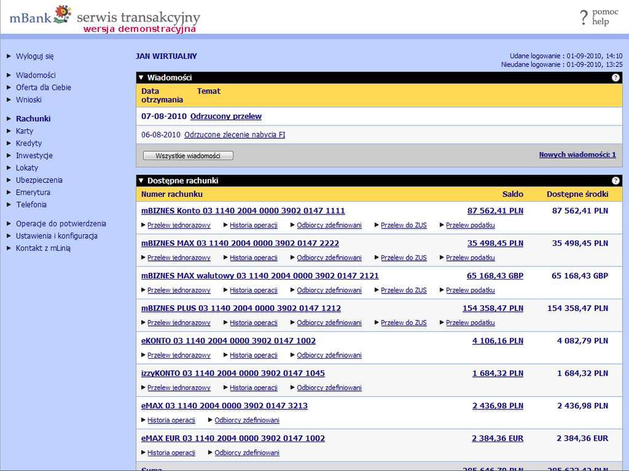This screenshot has width=629, height=471.
Task: Click the 87 562,41 PLN saldo link
Action: pos(495,211)
